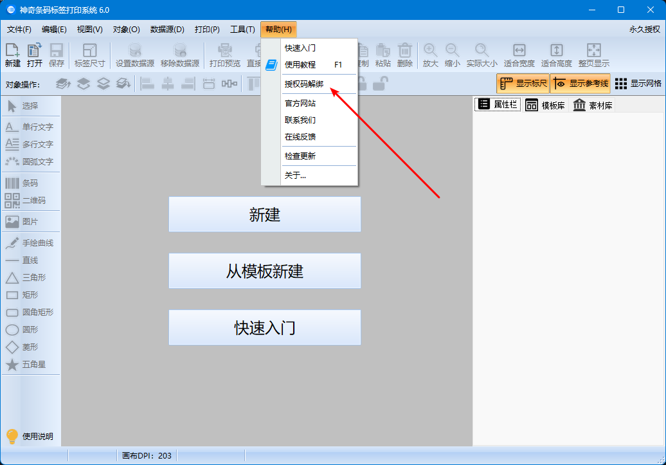Click the 实际大小 actual size icon

coord(482,55)
